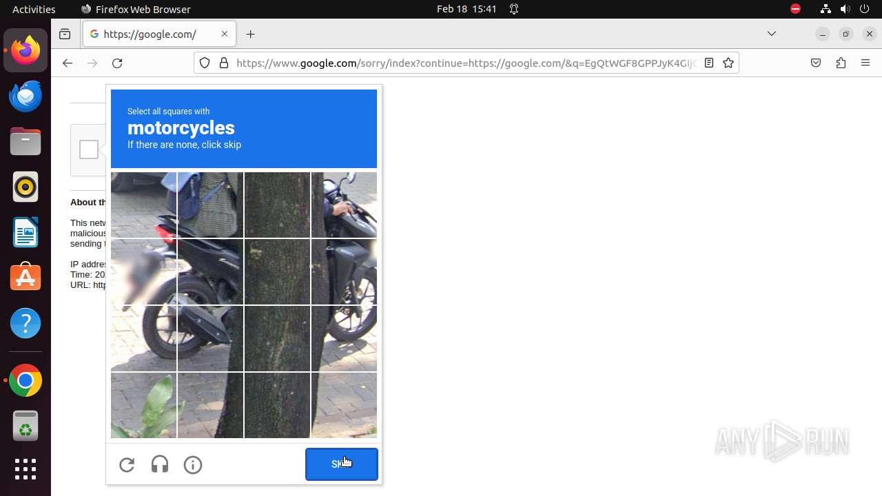Screen dimensions: 882x496
Task: Open captcha help information icon
Action: [x=193, y=465]
